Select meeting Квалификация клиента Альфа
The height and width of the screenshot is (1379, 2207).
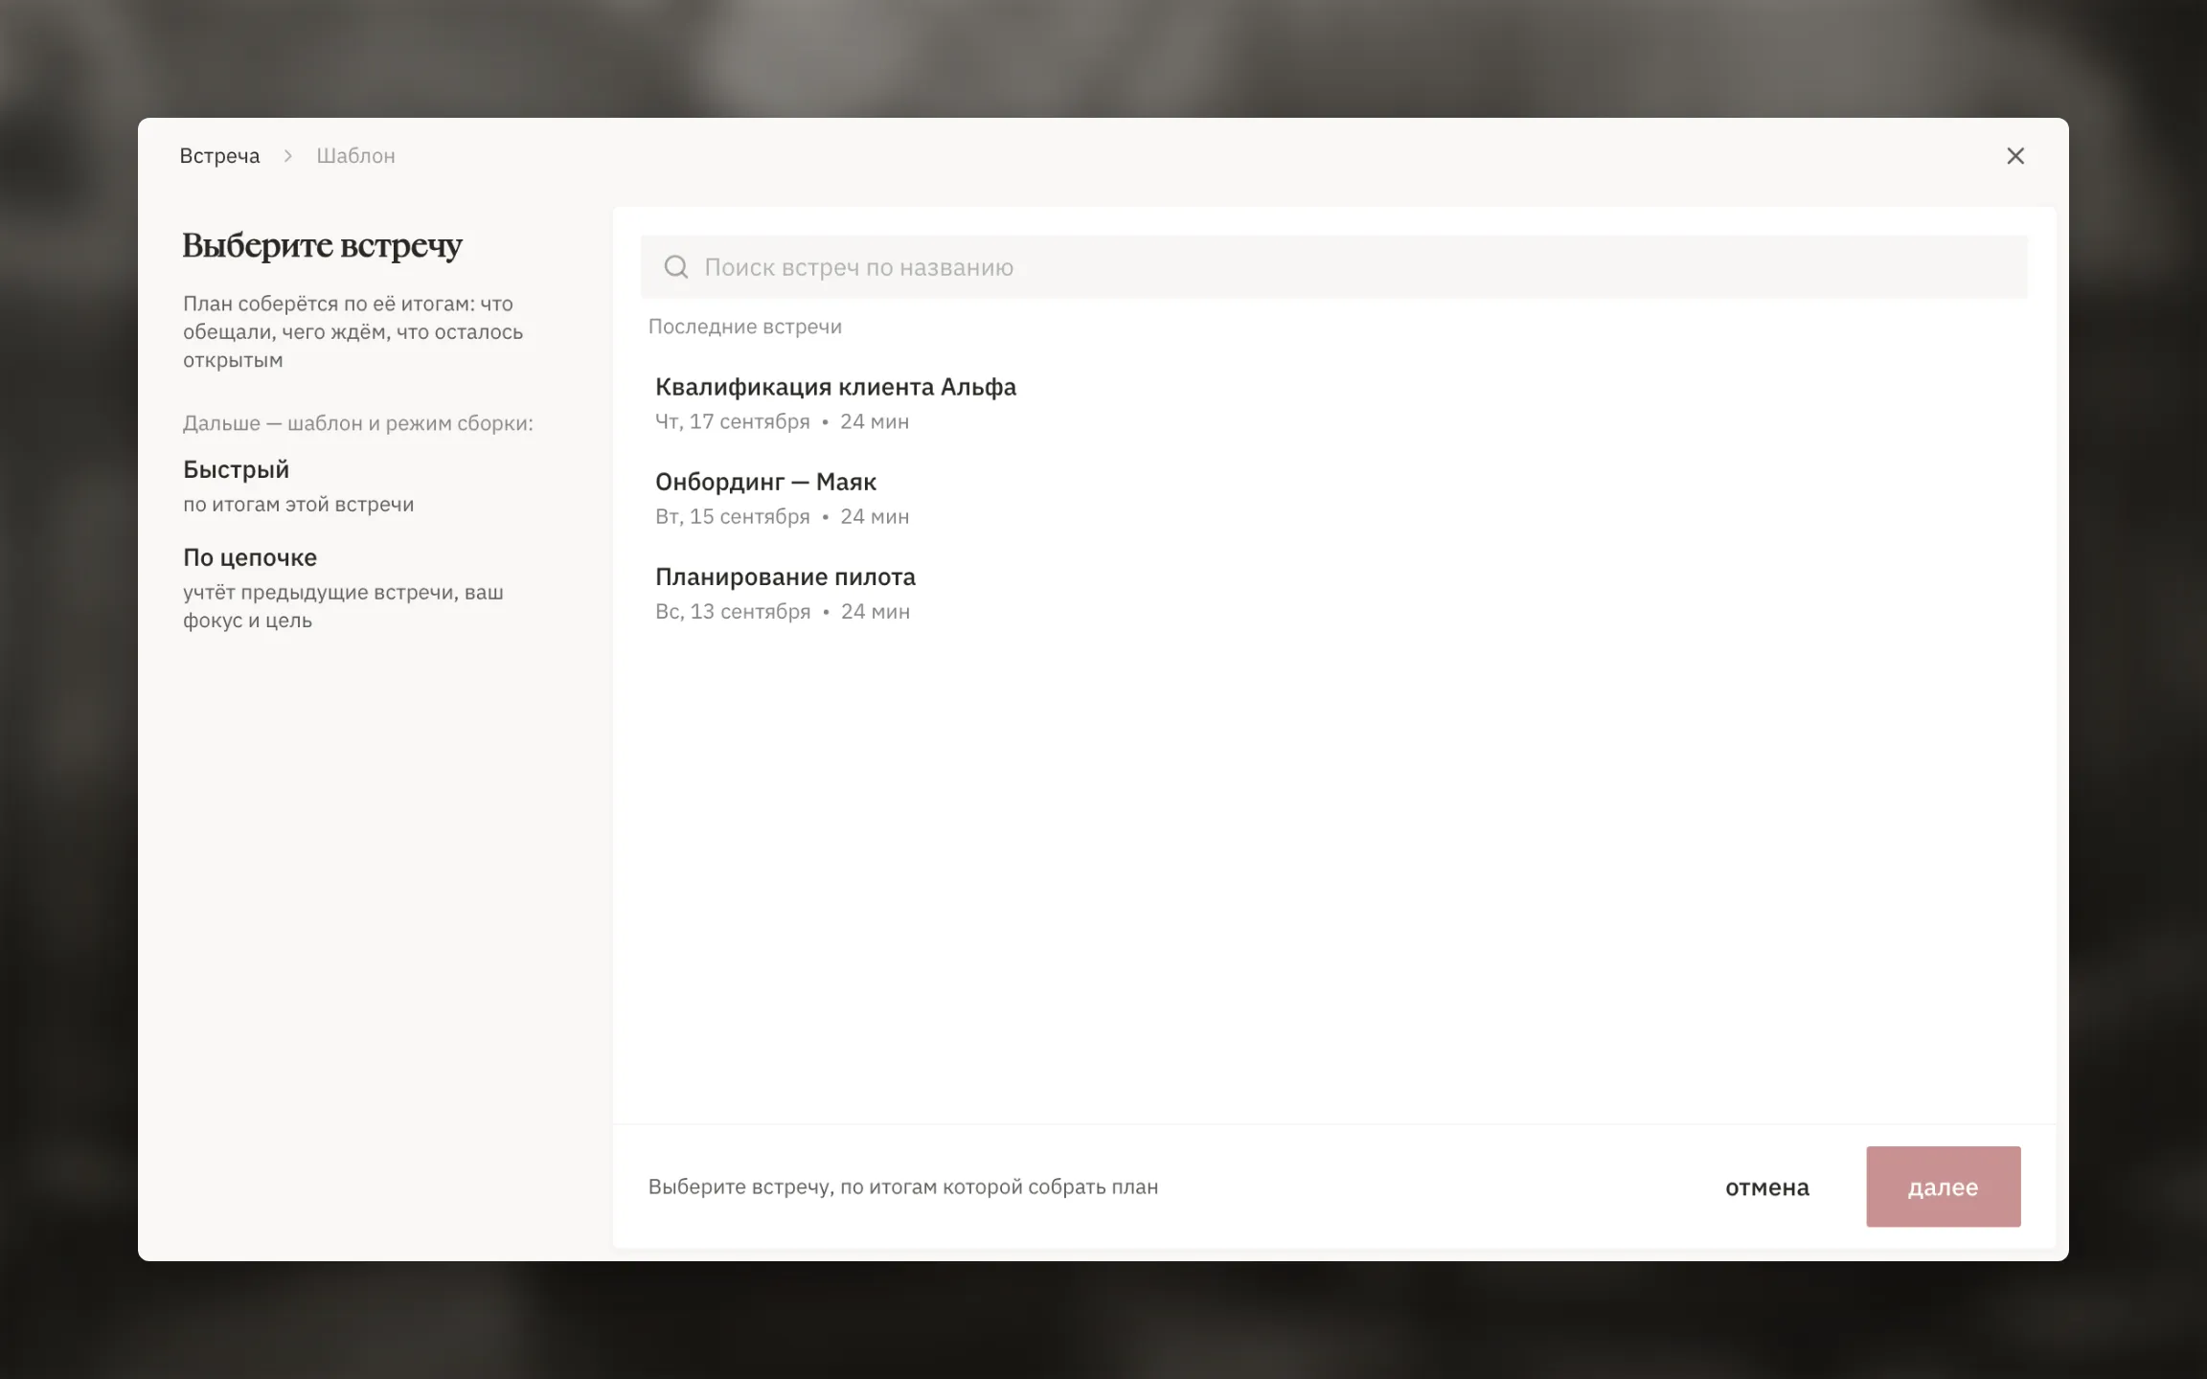tap(1333, 403)
